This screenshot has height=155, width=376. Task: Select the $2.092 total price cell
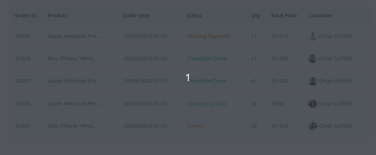[x=280, y=59]
